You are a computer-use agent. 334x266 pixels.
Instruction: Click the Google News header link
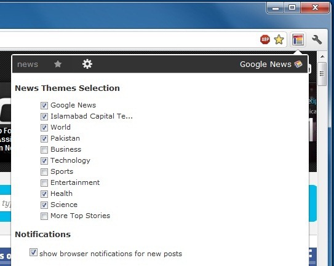click(265, 65)
